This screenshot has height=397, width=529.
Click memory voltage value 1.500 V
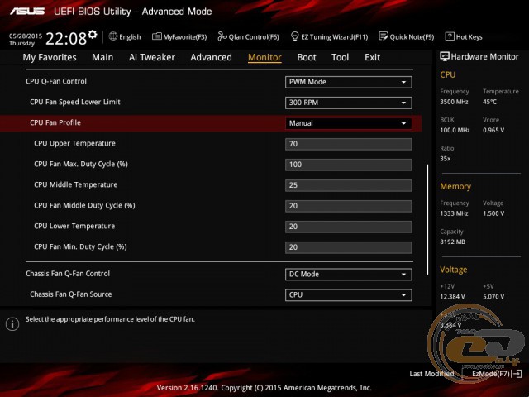[493, 213]
